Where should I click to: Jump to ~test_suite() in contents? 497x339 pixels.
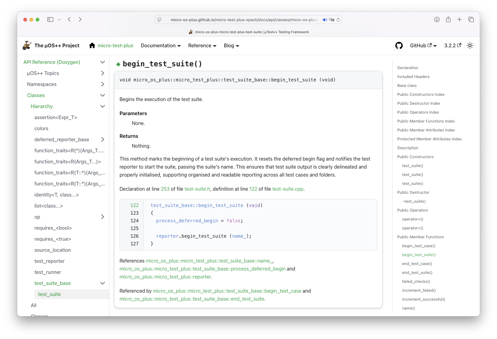(x=414, y=201)
